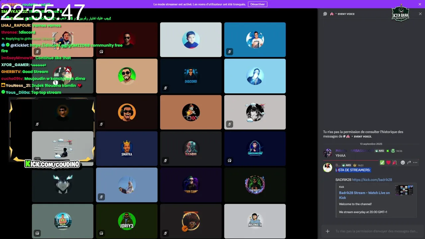Click the AKS tag next to the 14:51 timestamp
425x239 pixels.
(x=346, y=165)
